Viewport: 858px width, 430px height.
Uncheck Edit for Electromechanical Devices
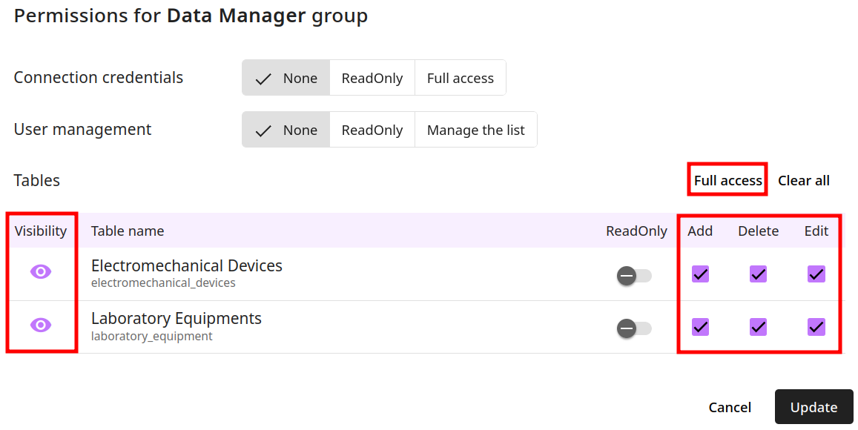tap(816, 274)
